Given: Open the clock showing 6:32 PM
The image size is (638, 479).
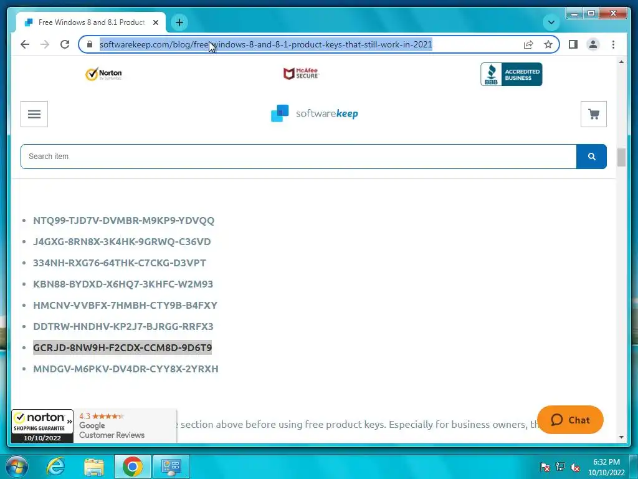Looking at the screenshot, I should tap(606, 467).
